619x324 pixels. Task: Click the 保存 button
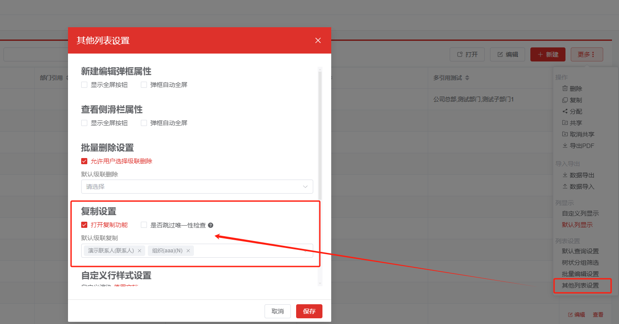tap(309, 311)
